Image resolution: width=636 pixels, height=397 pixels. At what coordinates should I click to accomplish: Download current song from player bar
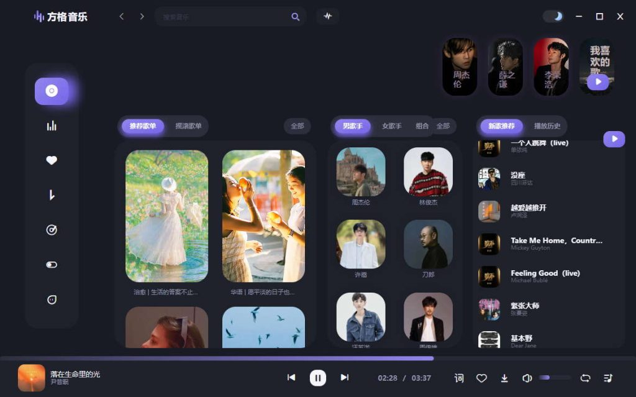point(504,378)
